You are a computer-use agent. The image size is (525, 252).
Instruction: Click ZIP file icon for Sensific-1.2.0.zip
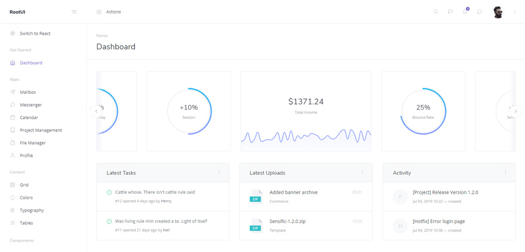[256, 226]
